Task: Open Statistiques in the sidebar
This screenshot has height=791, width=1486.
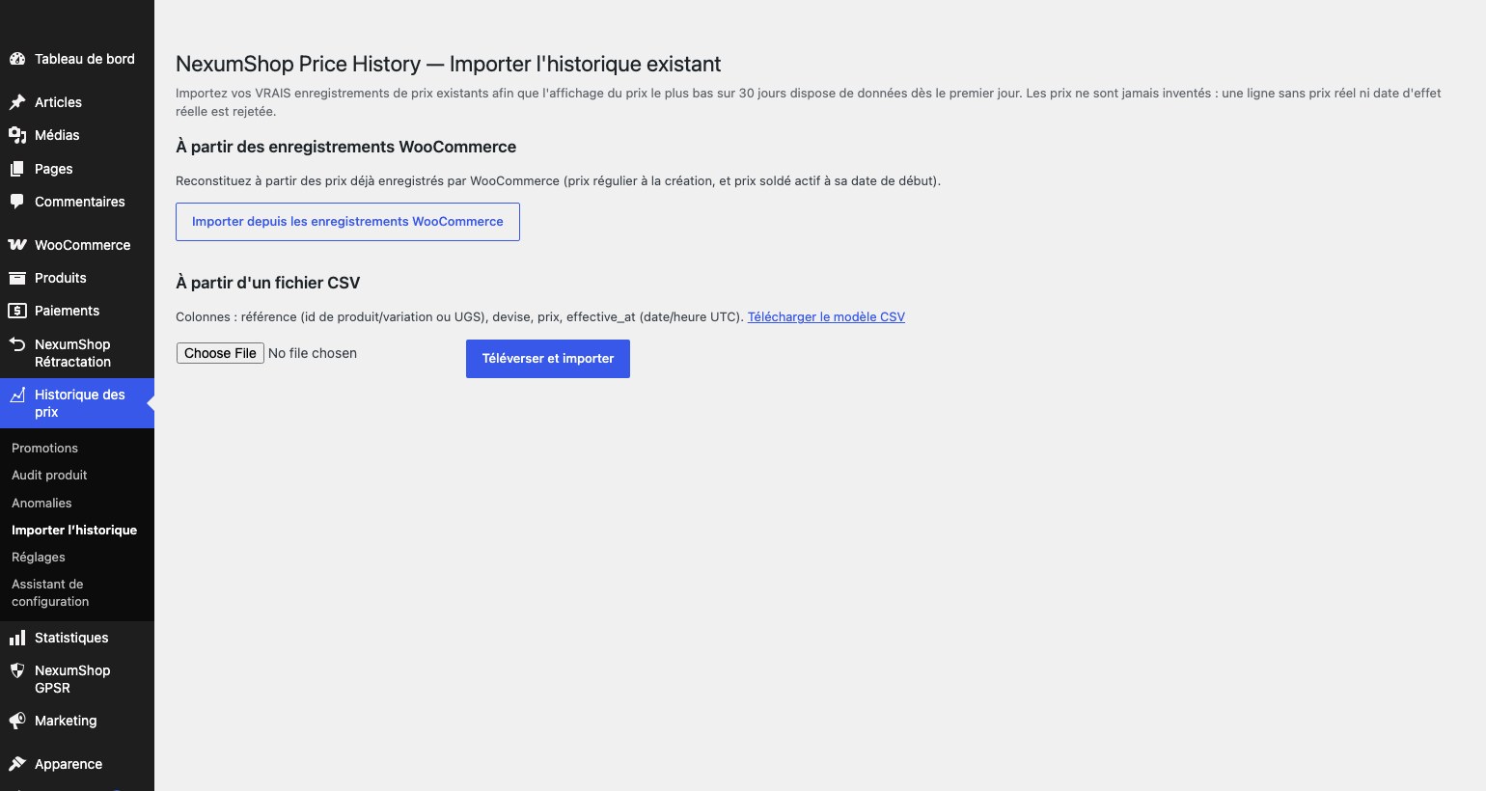Action: click(77, 638)
